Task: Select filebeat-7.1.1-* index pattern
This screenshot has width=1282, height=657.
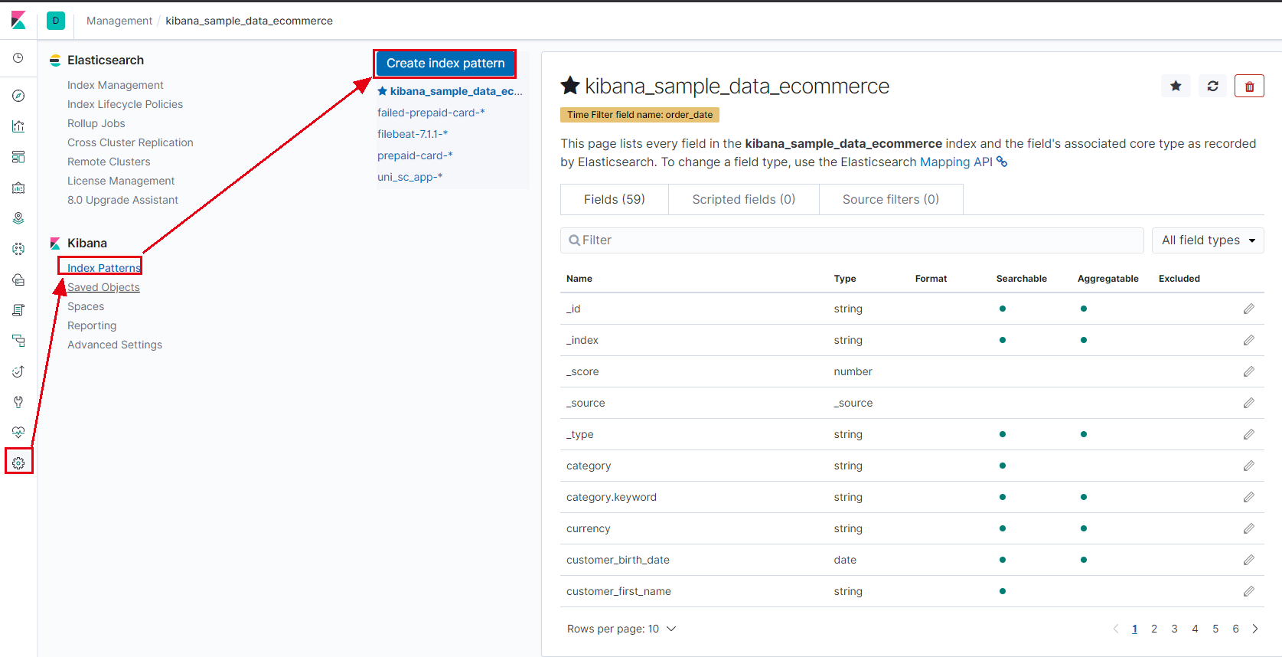Action: [x=413, y=134]
